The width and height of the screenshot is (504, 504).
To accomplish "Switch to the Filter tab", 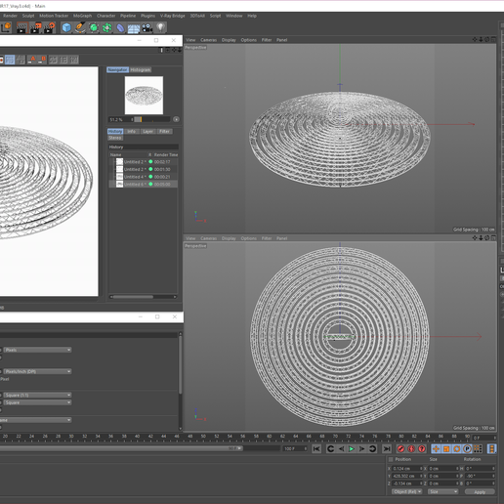I will [164, 131].
